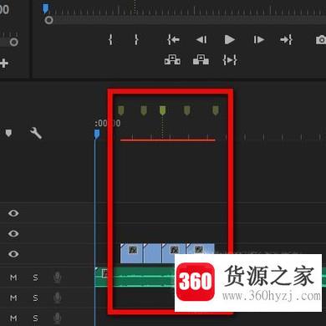Step back one frame
This screenshot has width=326, height=326.
click(x=201, y=39)
